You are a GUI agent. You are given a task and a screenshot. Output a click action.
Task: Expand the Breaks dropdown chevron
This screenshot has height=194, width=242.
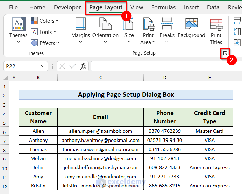(x=167, y=42)
